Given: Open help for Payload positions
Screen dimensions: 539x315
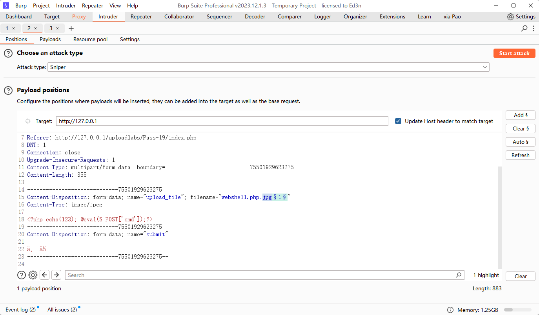Looking at the screenshot, I should 8,91.
